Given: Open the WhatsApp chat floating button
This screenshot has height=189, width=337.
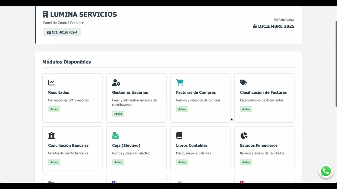Looking at the screenshot, I should pyautogui.click(x=326, y=171).
